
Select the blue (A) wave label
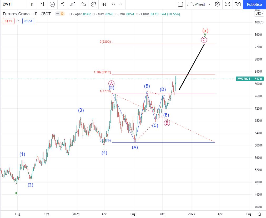[x=135, y=147]
